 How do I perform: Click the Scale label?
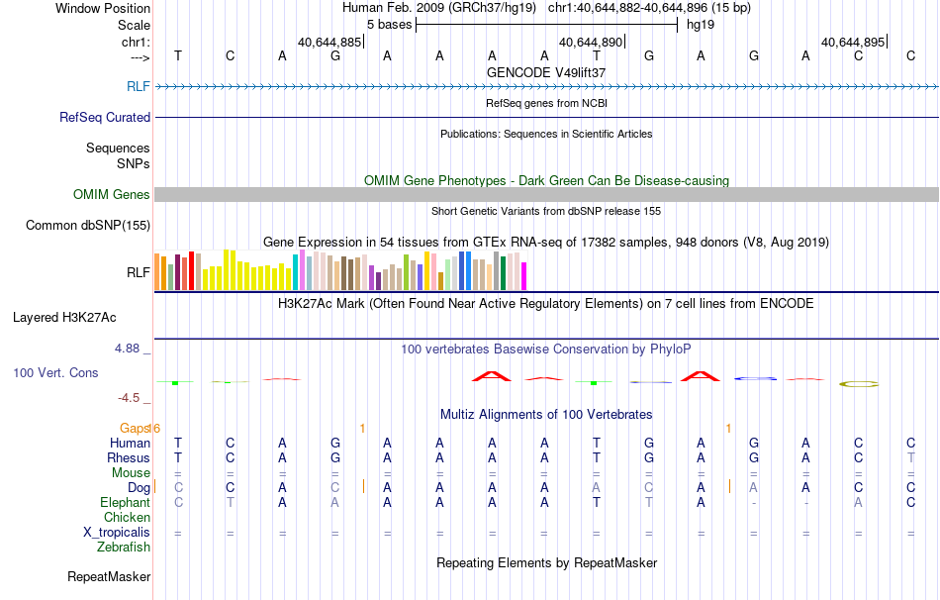tap(134, 25)
